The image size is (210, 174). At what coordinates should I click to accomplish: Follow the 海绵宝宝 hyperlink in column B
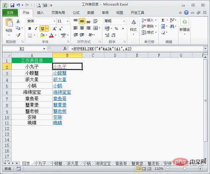click(x=62, y=92)
